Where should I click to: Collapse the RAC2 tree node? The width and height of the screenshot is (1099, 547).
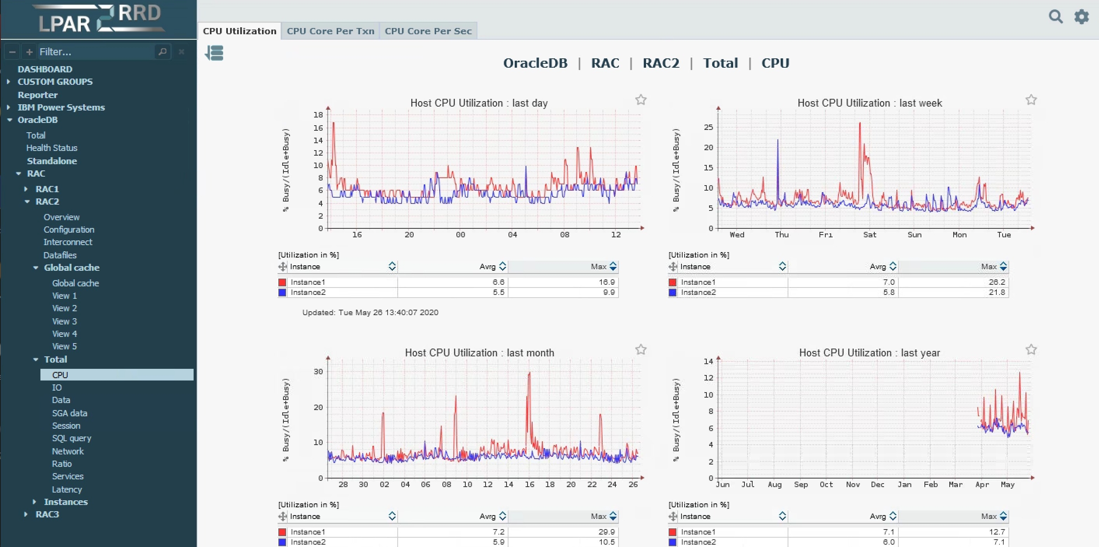click(x=27, y=202)
